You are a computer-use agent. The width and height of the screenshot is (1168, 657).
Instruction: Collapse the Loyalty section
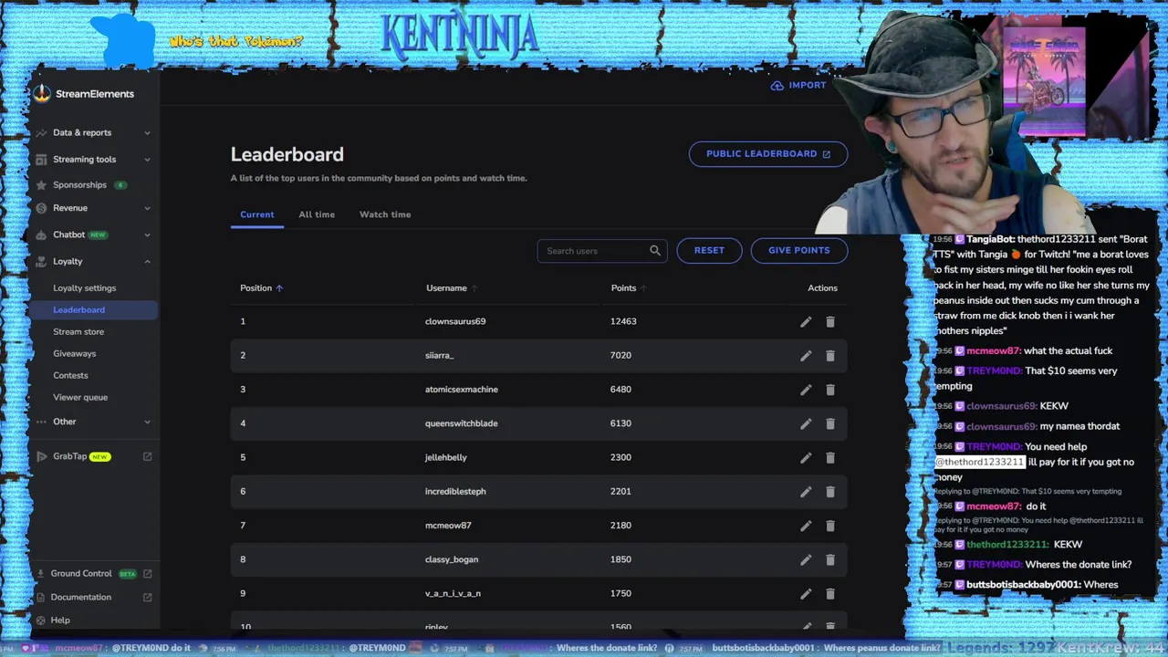[x=147, y=262]
